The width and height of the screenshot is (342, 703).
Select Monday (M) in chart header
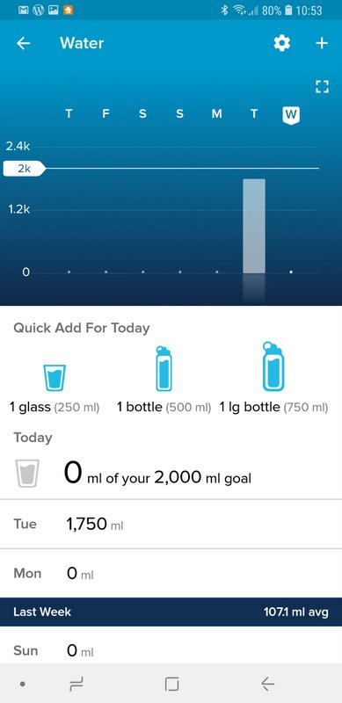[217, 114]
